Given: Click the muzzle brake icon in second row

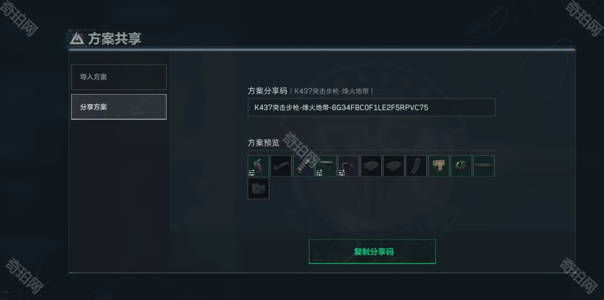Looking at the screenshot, I should (x=258, y=189).
